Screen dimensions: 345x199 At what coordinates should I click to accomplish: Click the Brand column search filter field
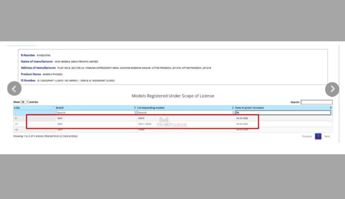pyautogui.click(x=95, y=112)
